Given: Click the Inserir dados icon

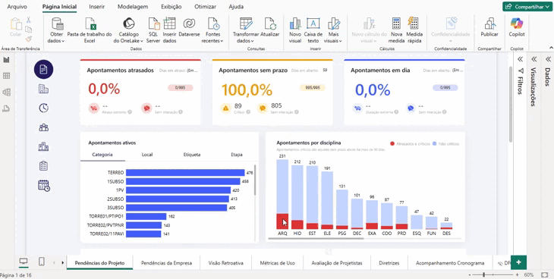Looking at the screenshot, I should pyautogui.click(x=169, y=24).
